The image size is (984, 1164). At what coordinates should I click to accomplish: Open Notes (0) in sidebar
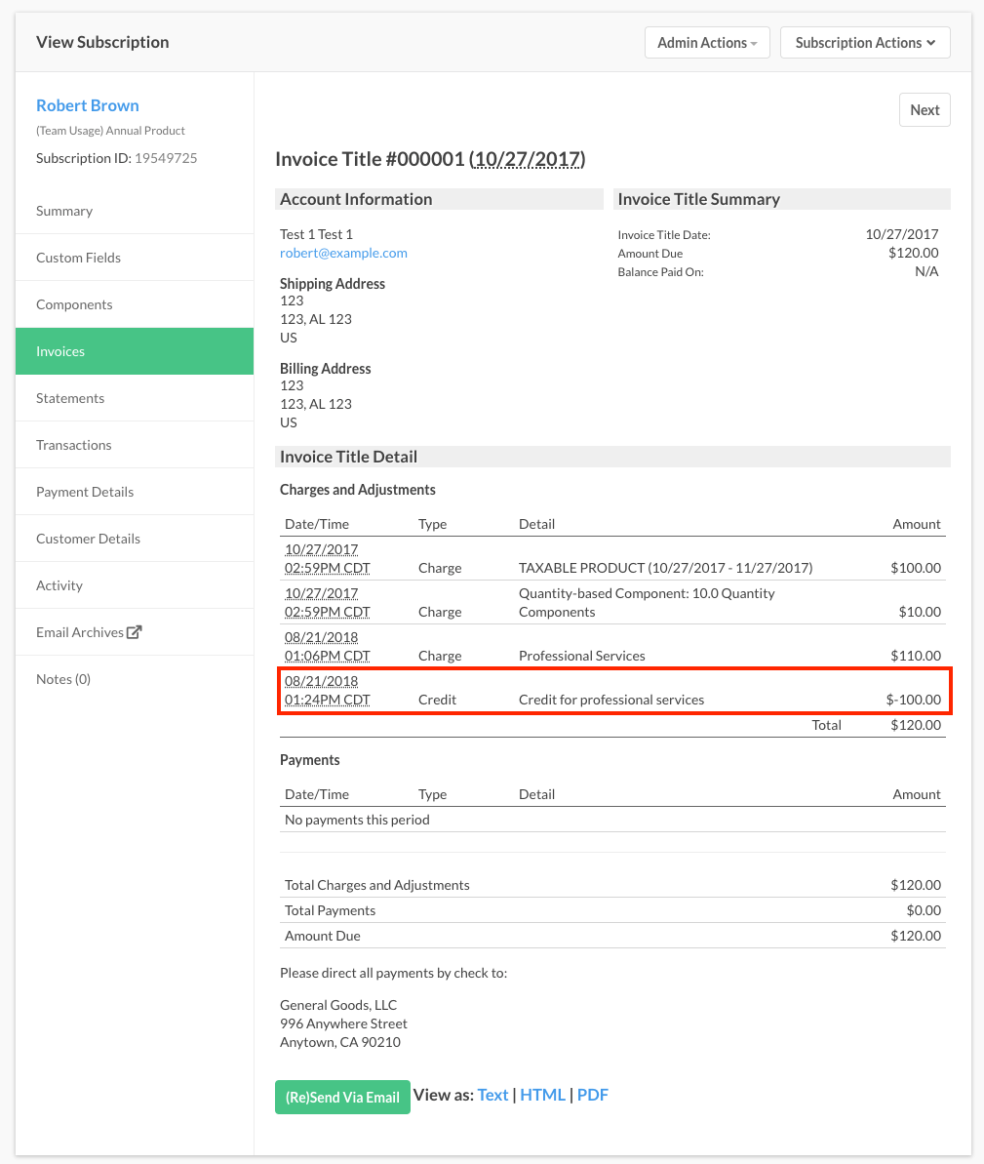click(135, 678)
